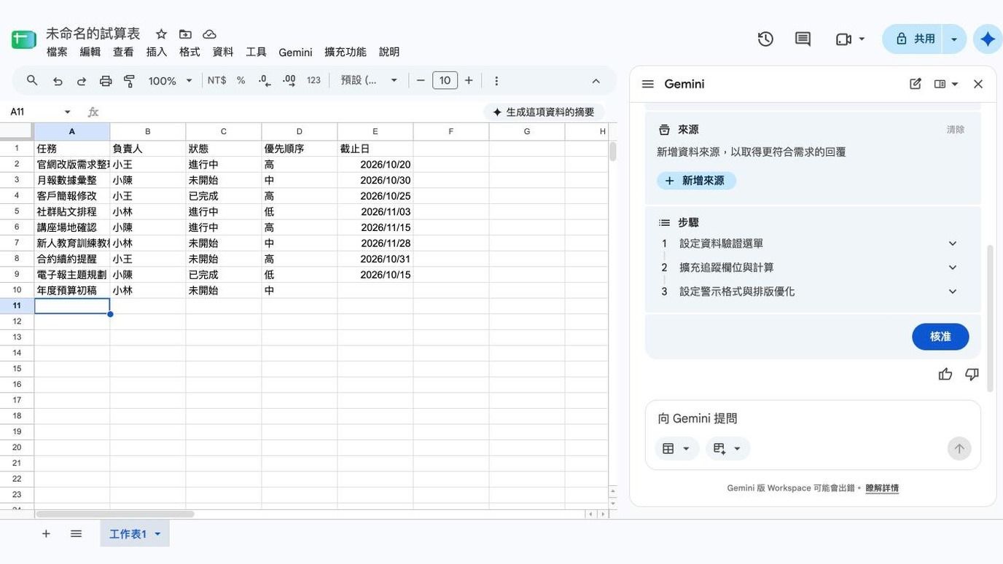
Task: Open the 123 number formats menu
Action: [x=313, y=80]
